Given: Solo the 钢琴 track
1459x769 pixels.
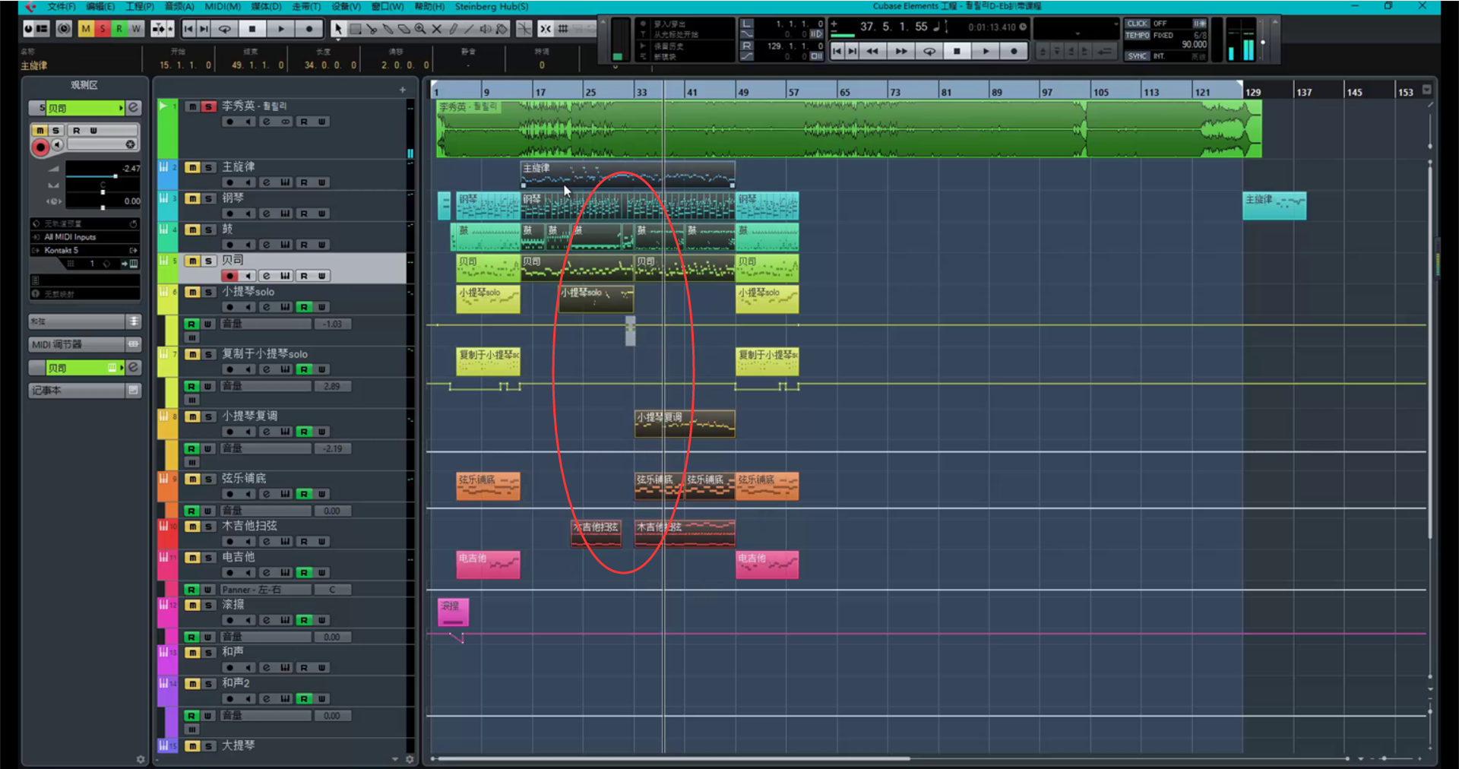Looking at the screenshot, I should click(208, 198).
